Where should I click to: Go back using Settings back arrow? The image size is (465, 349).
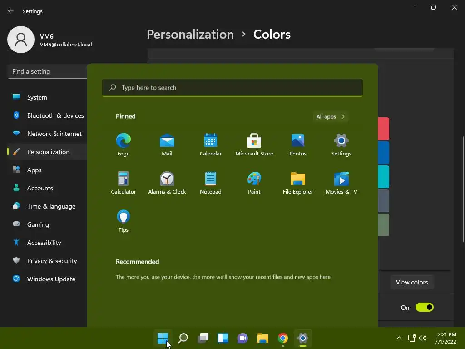(11, 11)
